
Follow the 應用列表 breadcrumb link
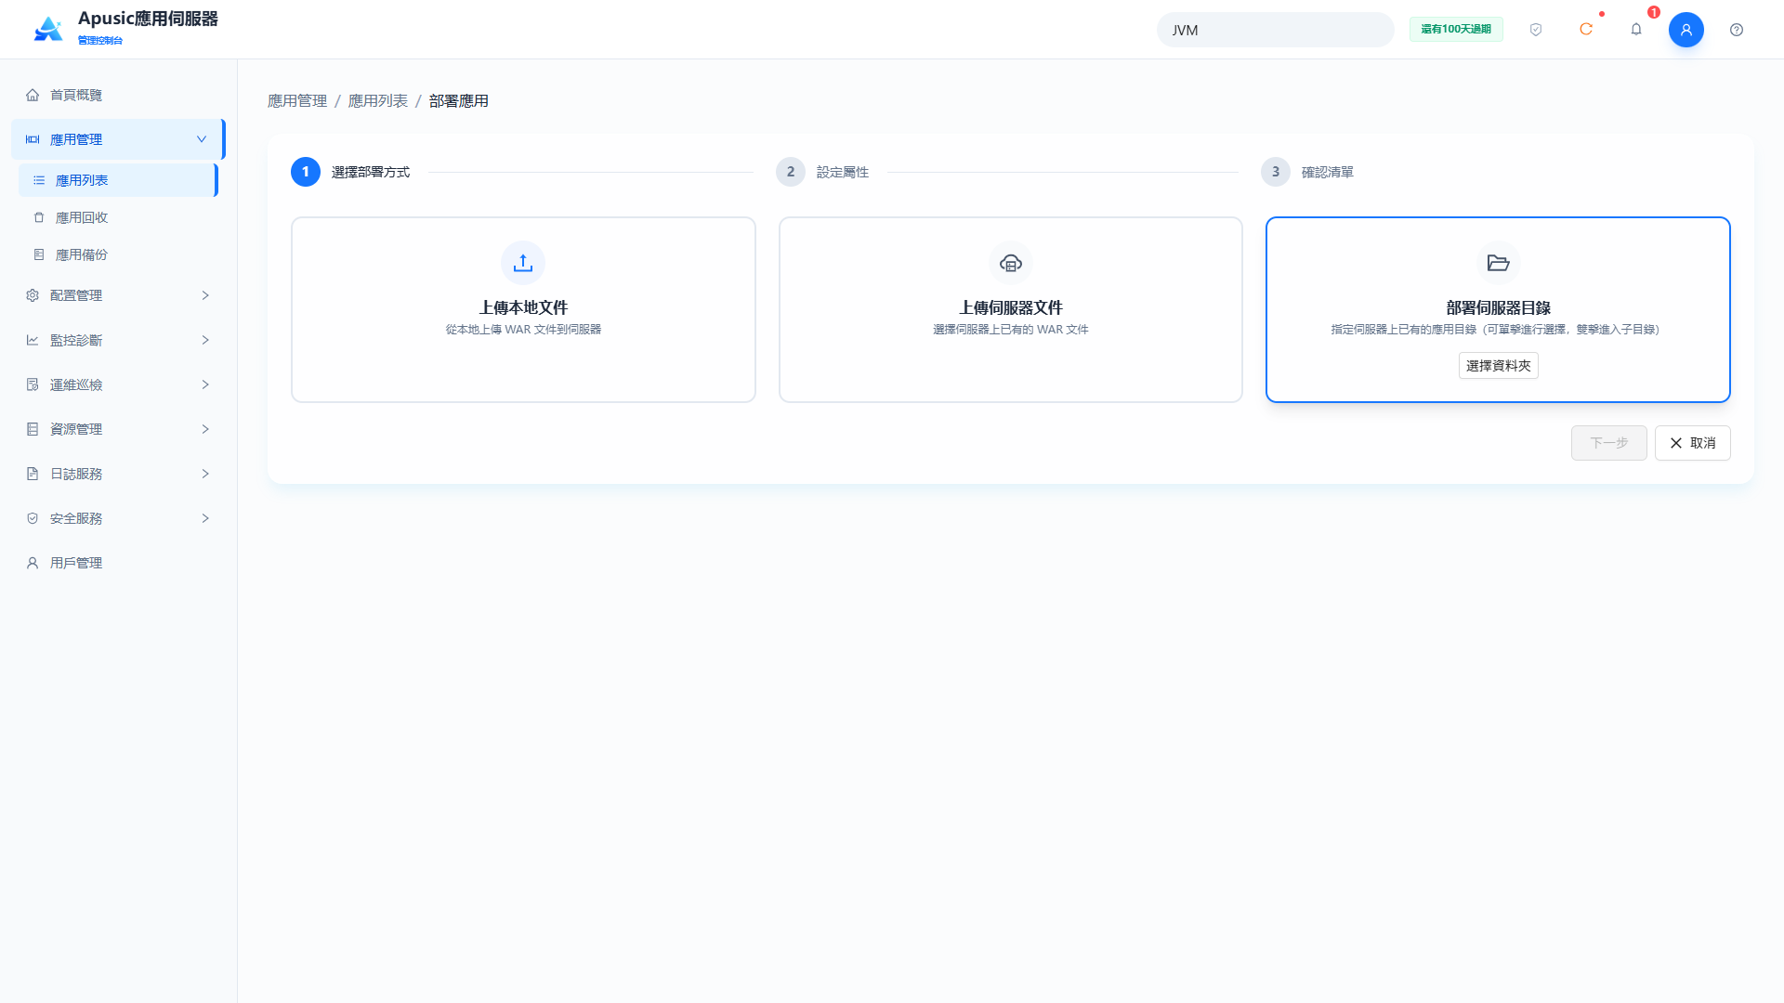pyautogui.click(x=377, y=100)
